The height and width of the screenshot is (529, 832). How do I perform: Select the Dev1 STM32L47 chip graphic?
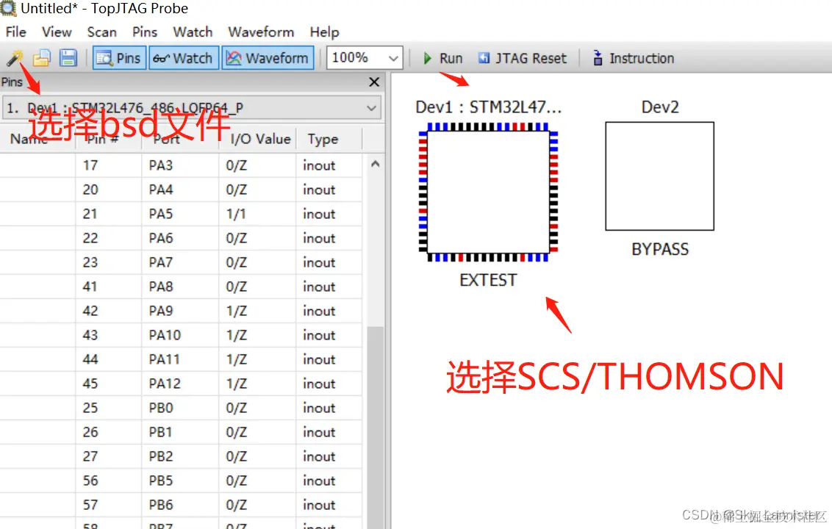[x=488, y=192]
